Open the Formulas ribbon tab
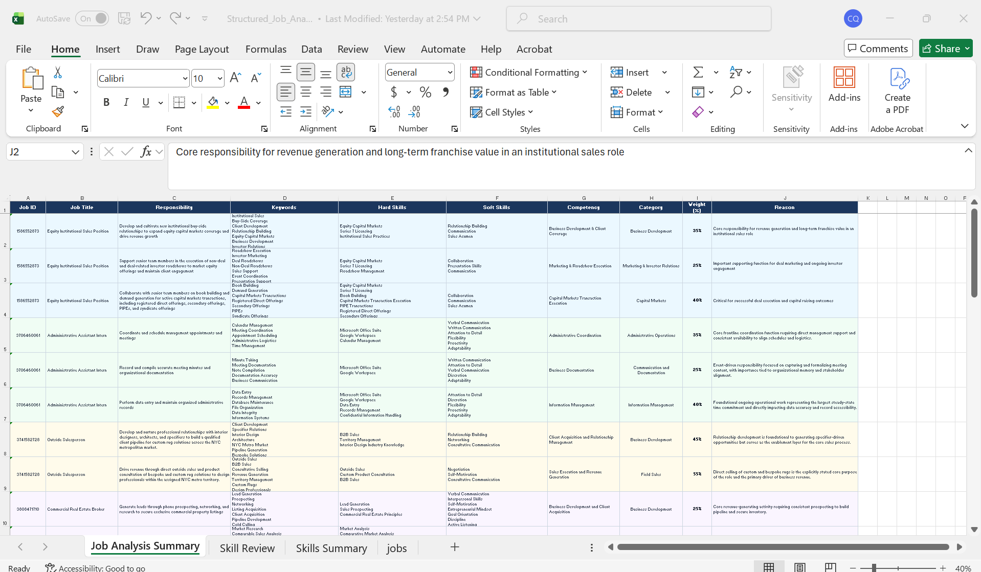Image resolution: width=981 pixels, height=572 pixels. (266, 49)
